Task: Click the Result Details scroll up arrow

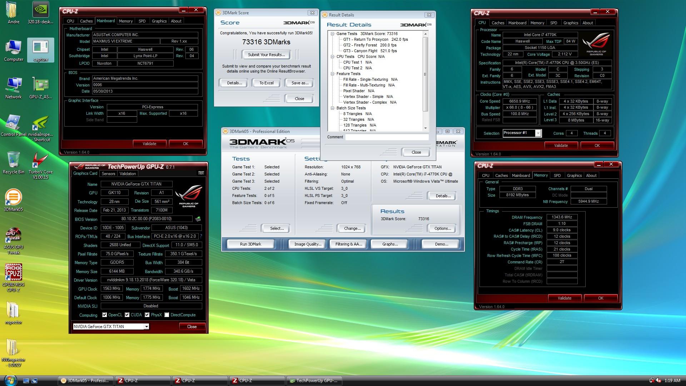Action: pyautogui.click(x=425, y=34)
